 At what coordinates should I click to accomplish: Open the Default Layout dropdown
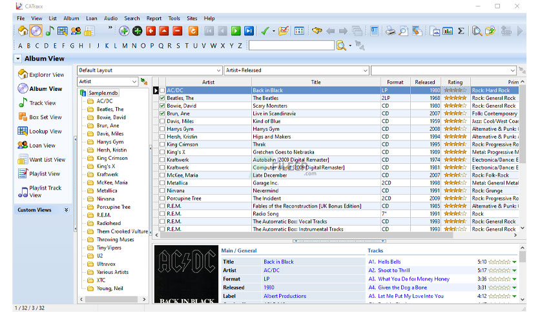[218, 70]
